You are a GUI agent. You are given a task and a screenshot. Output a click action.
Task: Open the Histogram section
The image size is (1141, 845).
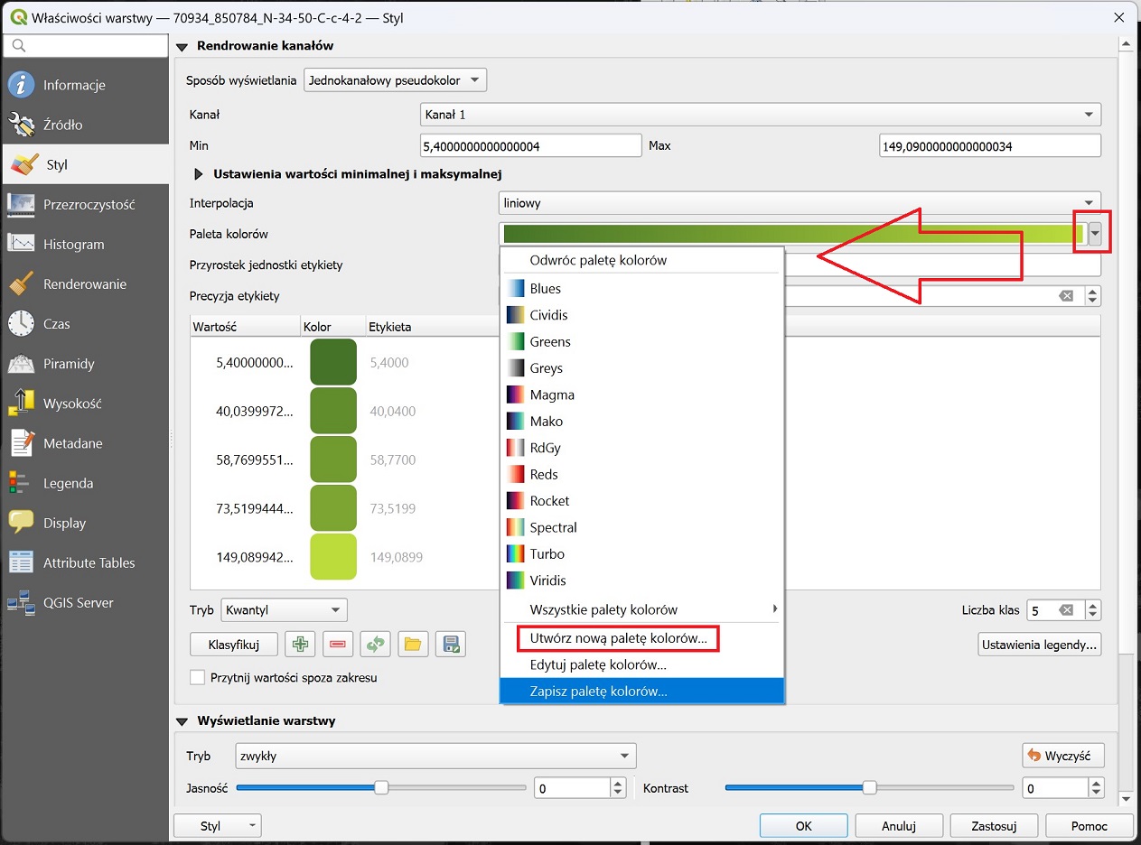click(x=85, y=244)
